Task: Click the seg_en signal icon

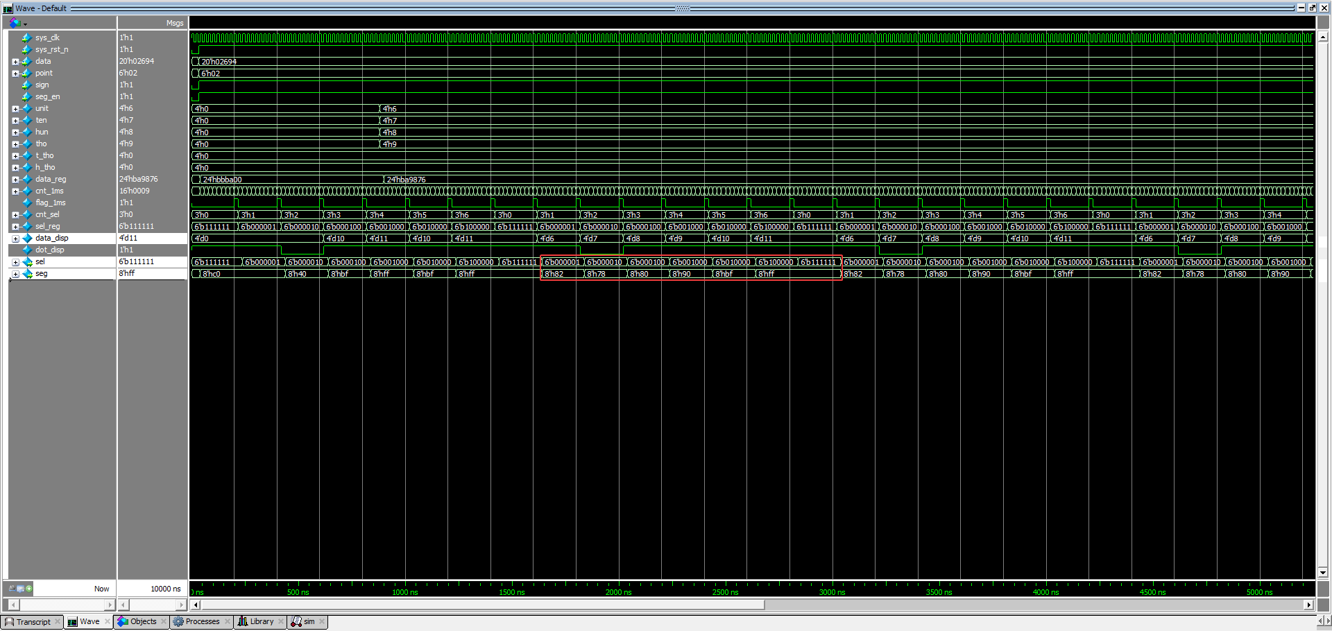Action: point(26,96)
